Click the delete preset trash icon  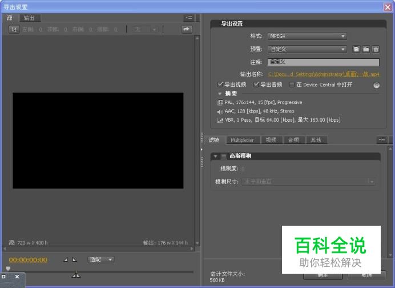tap(376, 50)
